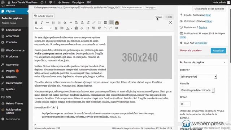Image resolution: width=231 pixels, height=130 pixels.
Task: Open the Plantilla template dropdown
Action: point(197,90)
